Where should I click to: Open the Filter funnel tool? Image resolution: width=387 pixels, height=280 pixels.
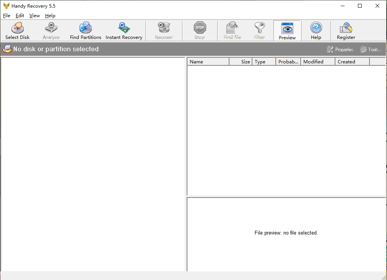pos(260,31)
